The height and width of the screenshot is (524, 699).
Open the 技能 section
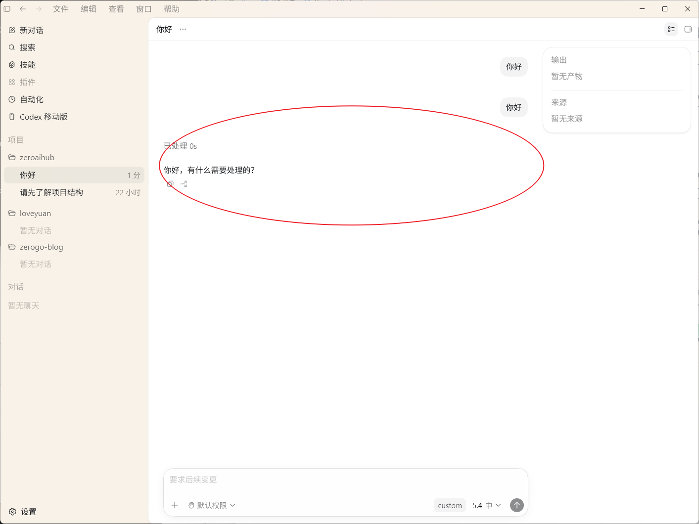74,65
